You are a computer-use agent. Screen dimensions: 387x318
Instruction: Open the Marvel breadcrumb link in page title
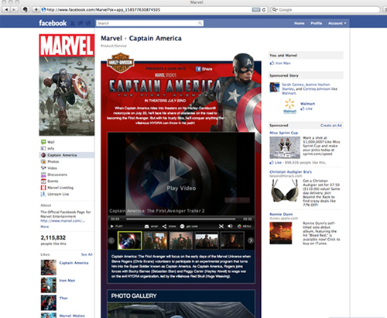click(x=111, y=38)
